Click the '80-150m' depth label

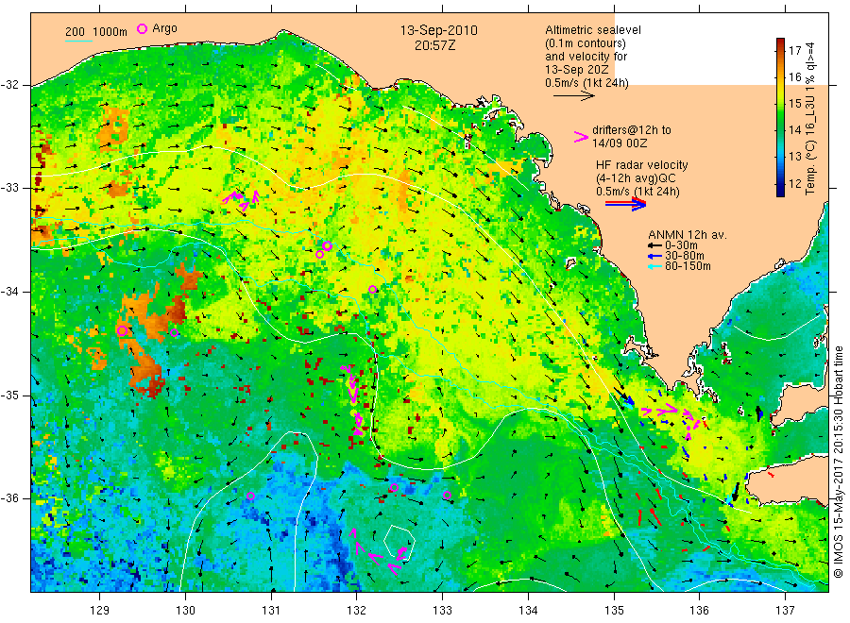pos(688,266)
